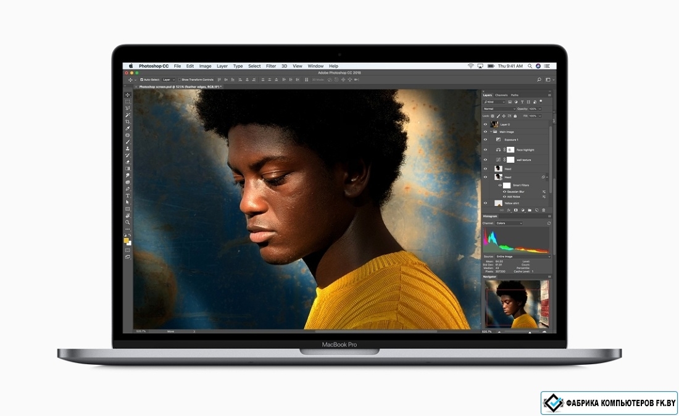Add a layer style with fx icon
This screenshot has width=679, height=416.
pos(509,210)
